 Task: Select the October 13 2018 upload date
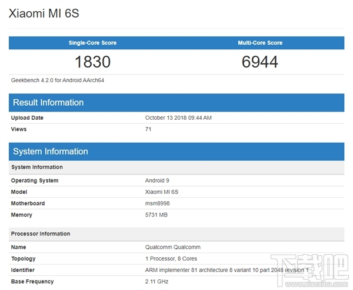[x=178, y=118]
